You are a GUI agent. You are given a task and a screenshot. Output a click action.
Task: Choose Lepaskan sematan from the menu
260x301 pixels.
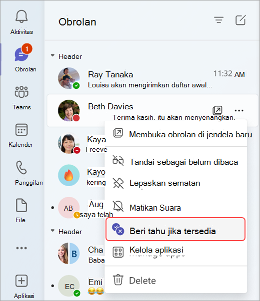(x=176, y=183)
